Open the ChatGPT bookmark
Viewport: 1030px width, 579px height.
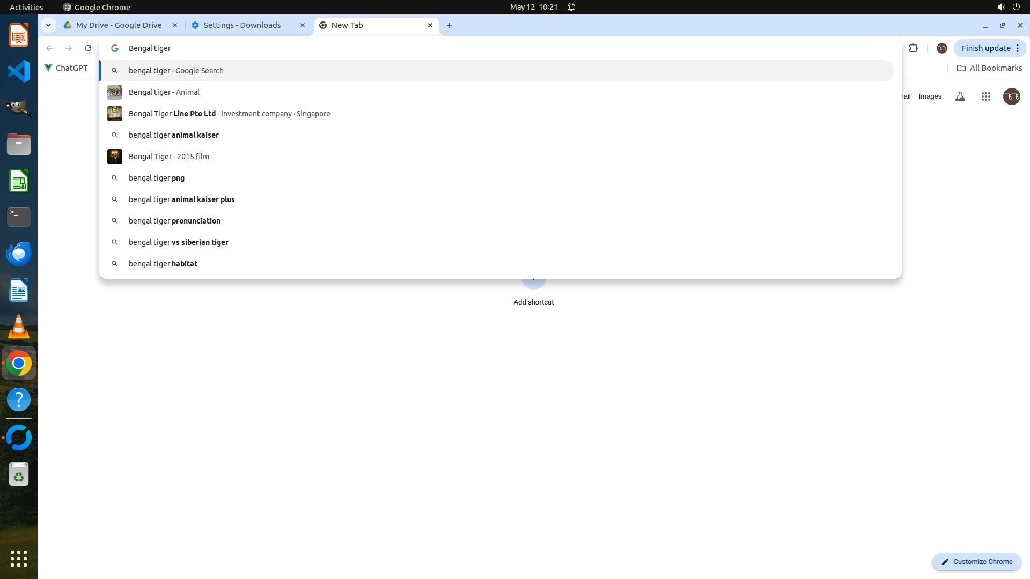tap(66, 68)
